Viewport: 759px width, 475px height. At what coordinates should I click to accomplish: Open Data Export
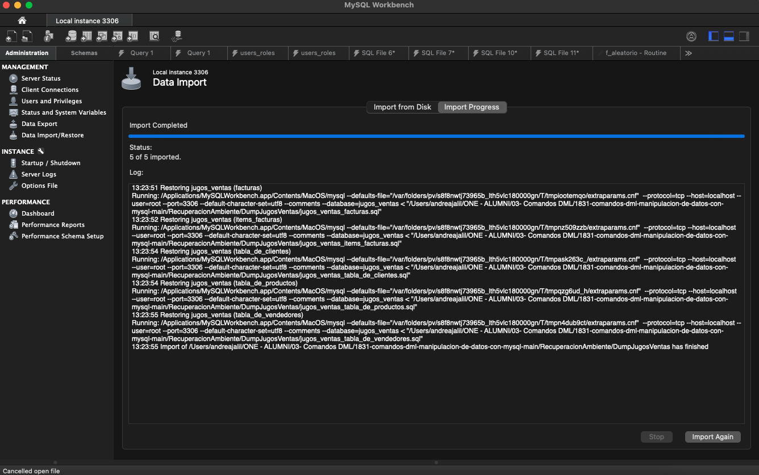pyautogui.click(x=39, y=124)
